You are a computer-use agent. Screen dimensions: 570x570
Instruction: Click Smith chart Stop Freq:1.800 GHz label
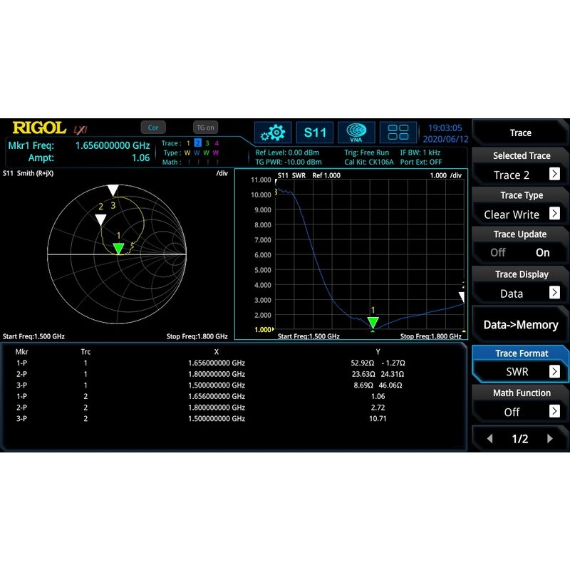click(x=197, y=336)
